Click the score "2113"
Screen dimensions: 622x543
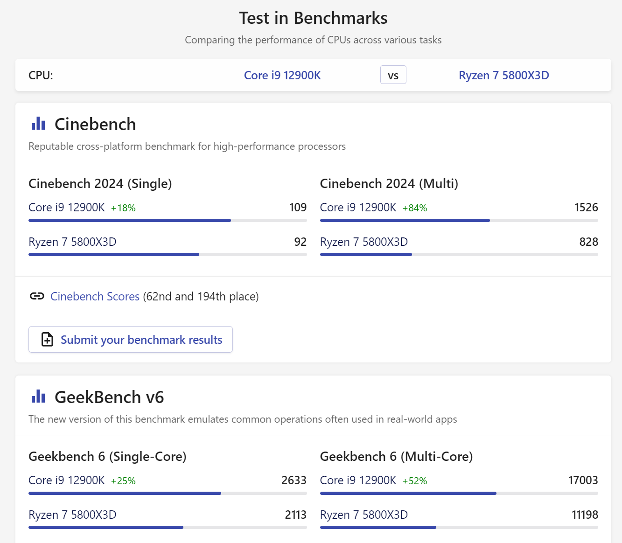click(296, 515)
